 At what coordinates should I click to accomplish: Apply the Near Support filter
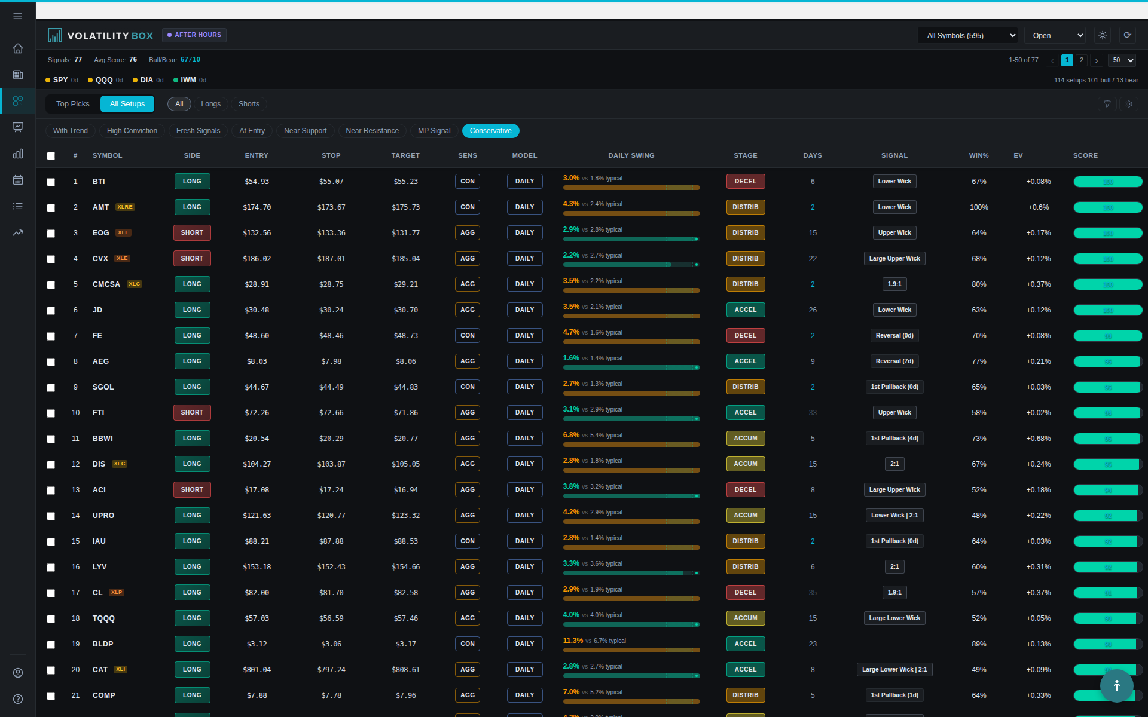coord(305,131)
